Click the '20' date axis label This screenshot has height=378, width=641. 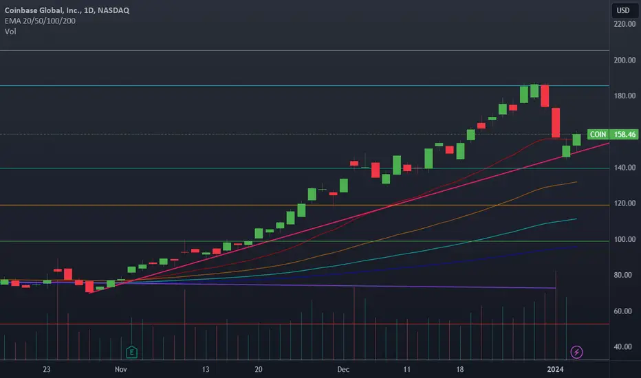(x=259, y=370)
